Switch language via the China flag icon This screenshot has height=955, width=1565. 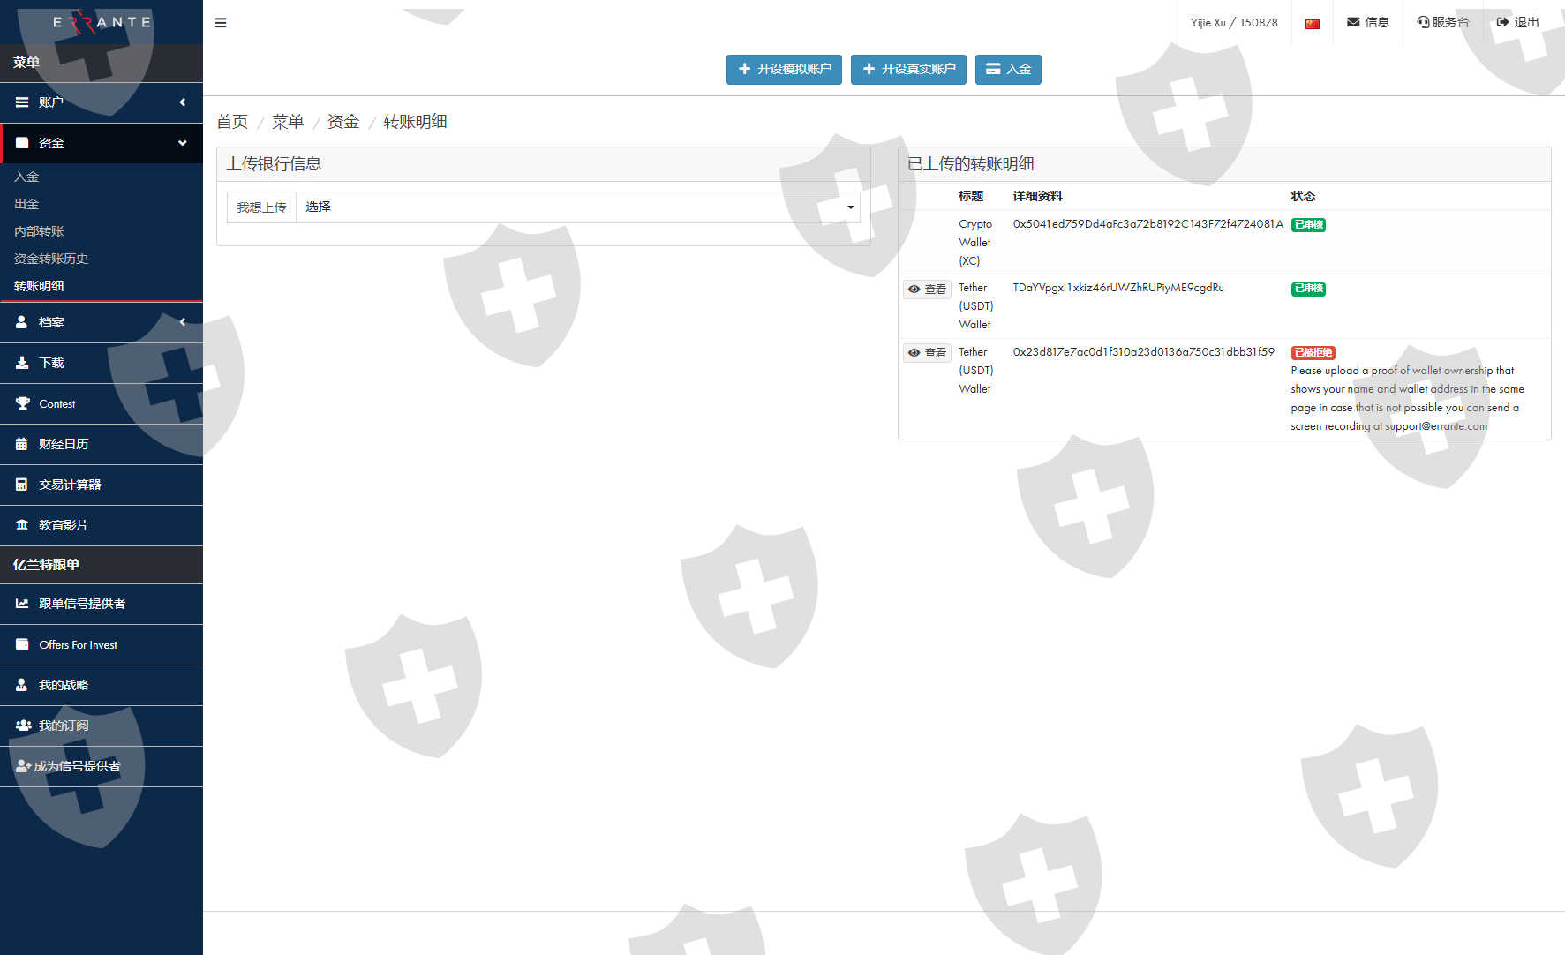pos(1313,24)
